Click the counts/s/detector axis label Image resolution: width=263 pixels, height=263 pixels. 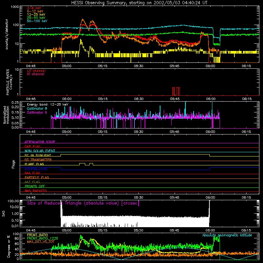point(7,34)
